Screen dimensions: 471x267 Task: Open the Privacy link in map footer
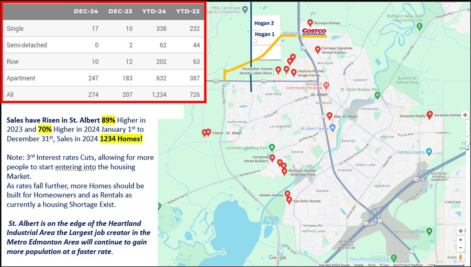click(x=385, y=265)
